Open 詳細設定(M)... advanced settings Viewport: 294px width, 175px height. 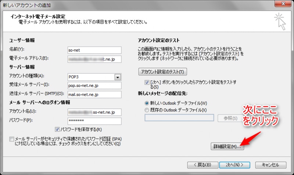[227, 146]
